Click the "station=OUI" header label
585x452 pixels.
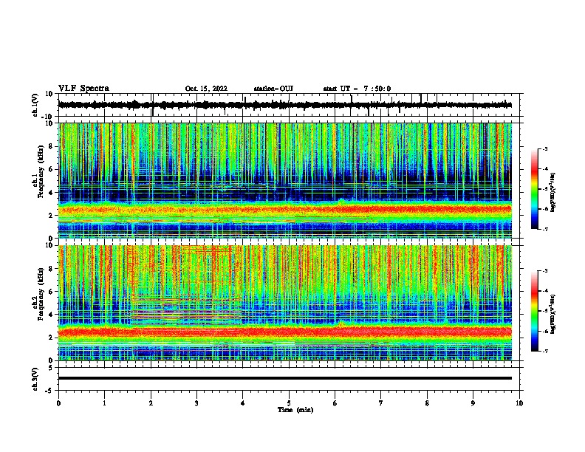[x=273, y=89]
